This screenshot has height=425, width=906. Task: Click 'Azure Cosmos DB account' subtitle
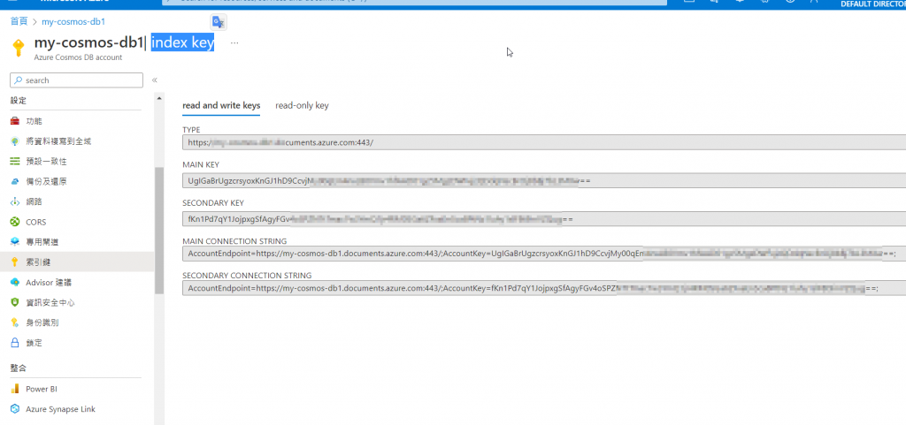[x=78, y=57]
